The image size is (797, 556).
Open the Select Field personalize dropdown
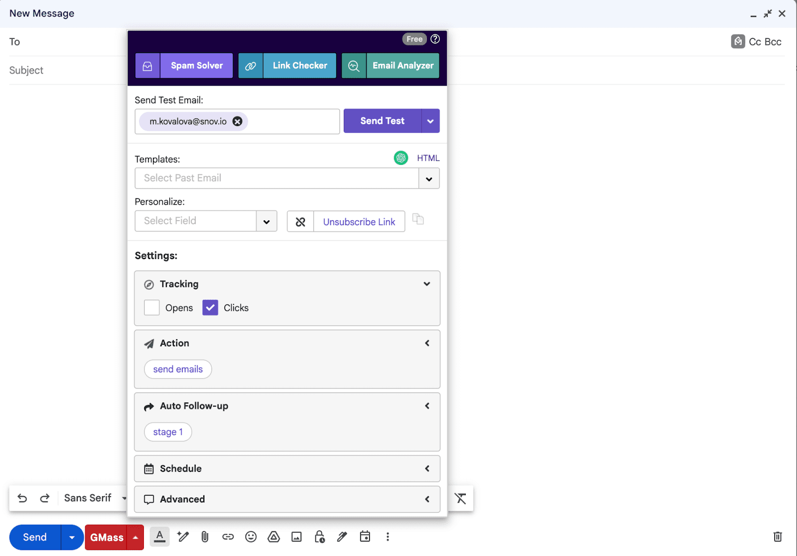[x=266, y=221]
